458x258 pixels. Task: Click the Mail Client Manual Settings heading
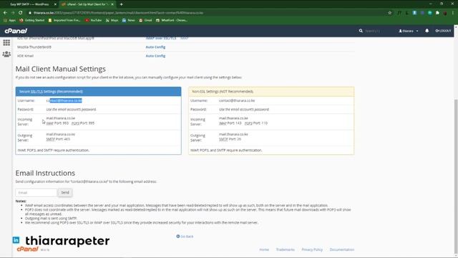(x=60, y=69)
